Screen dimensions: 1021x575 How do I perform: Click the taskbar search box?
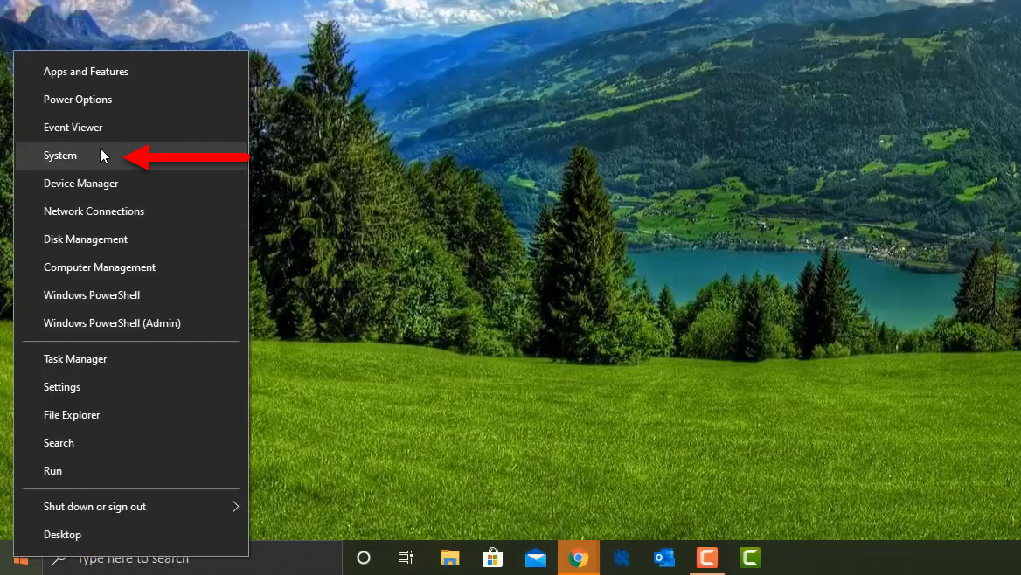coord(192,558)
